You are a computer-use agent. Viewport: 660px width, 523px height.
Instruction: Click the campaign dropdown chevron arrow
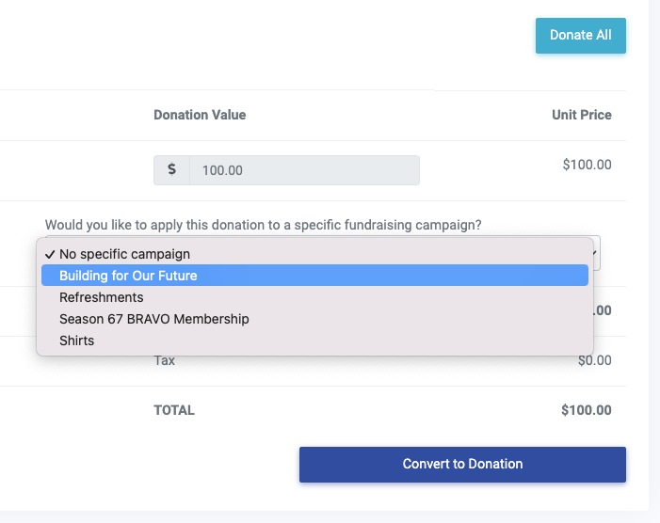(x=595, y=252)
